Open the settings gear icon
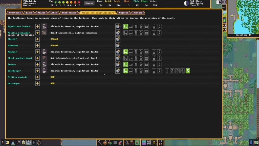Viewport: 259px width, 146px height. (x=223, y=2)
